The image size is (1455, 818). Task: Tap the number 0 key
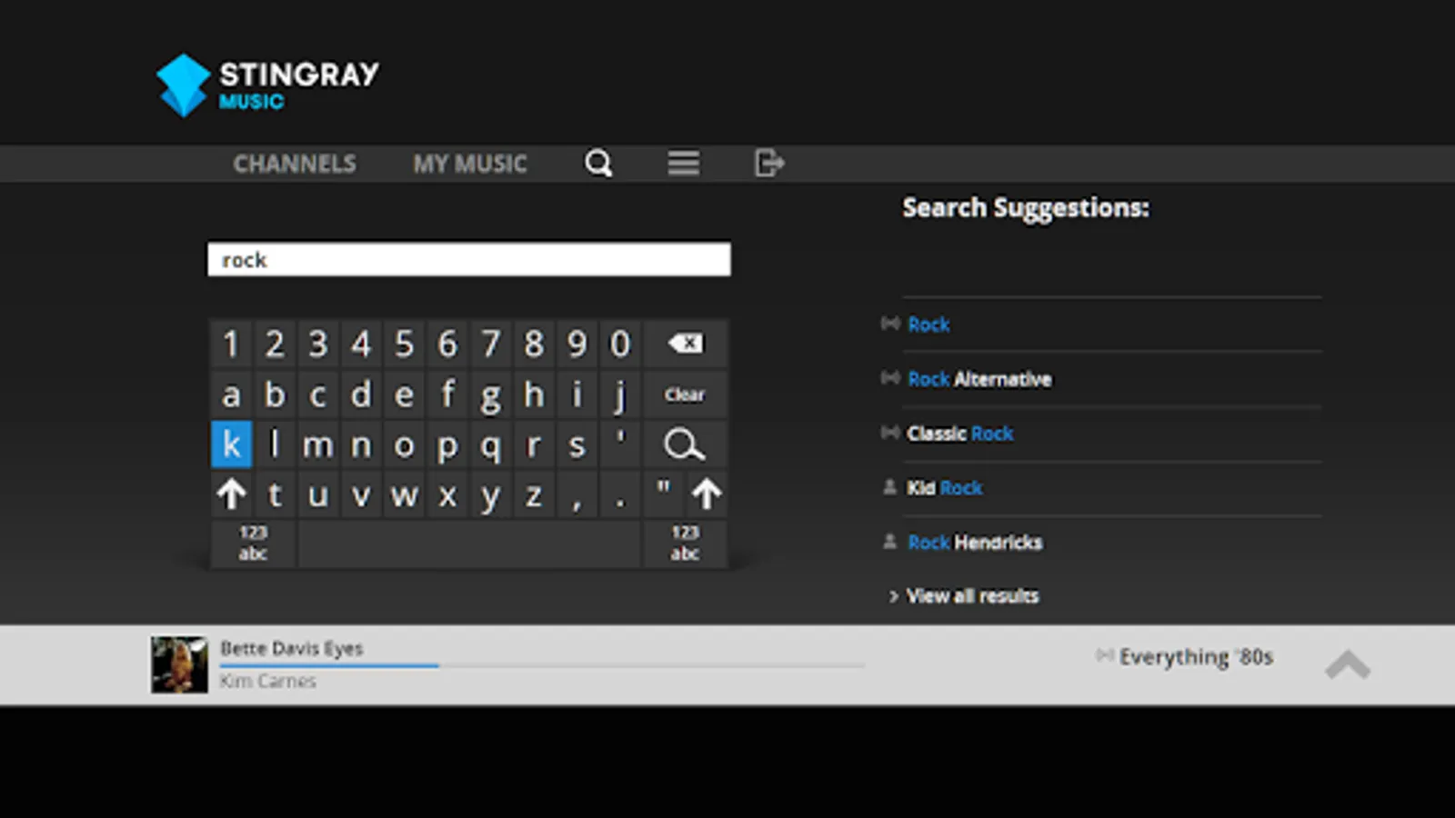(x=620, y=344)
